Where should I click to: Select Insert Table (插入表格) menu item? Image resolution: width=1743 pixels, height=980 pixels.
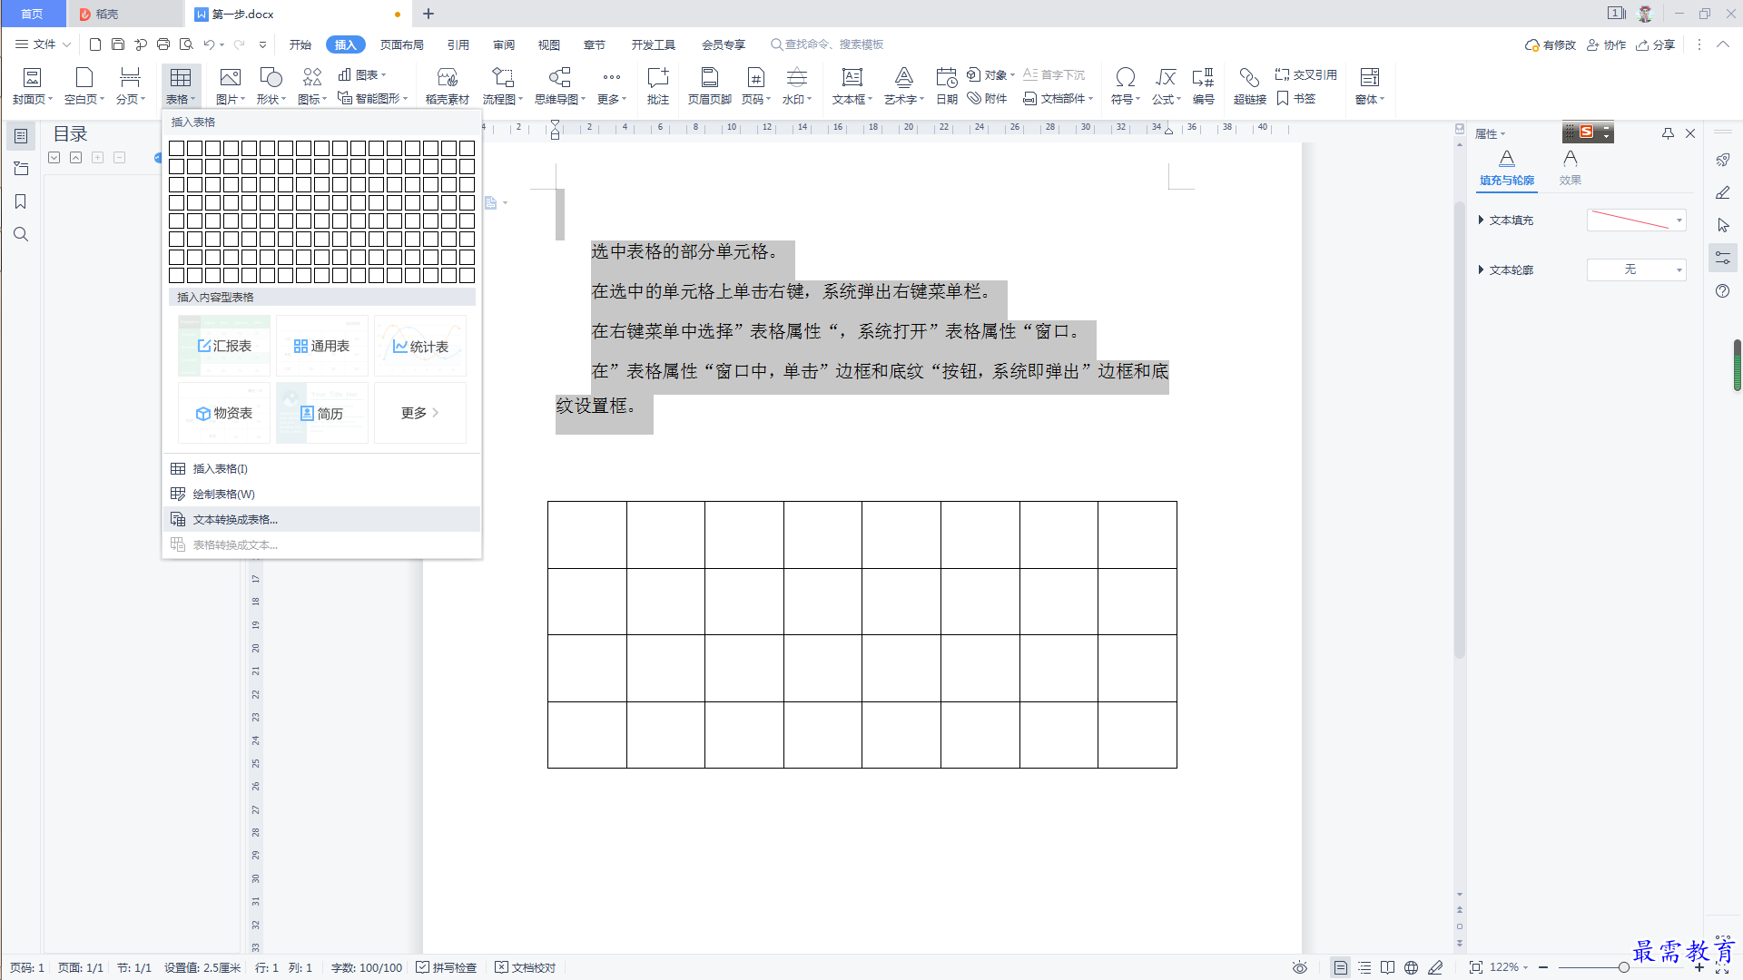[x=322, y=468]
